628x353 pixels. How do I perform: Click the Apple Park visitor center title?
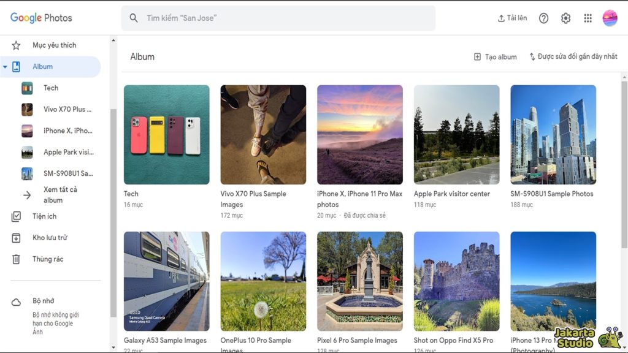(452, 194)
